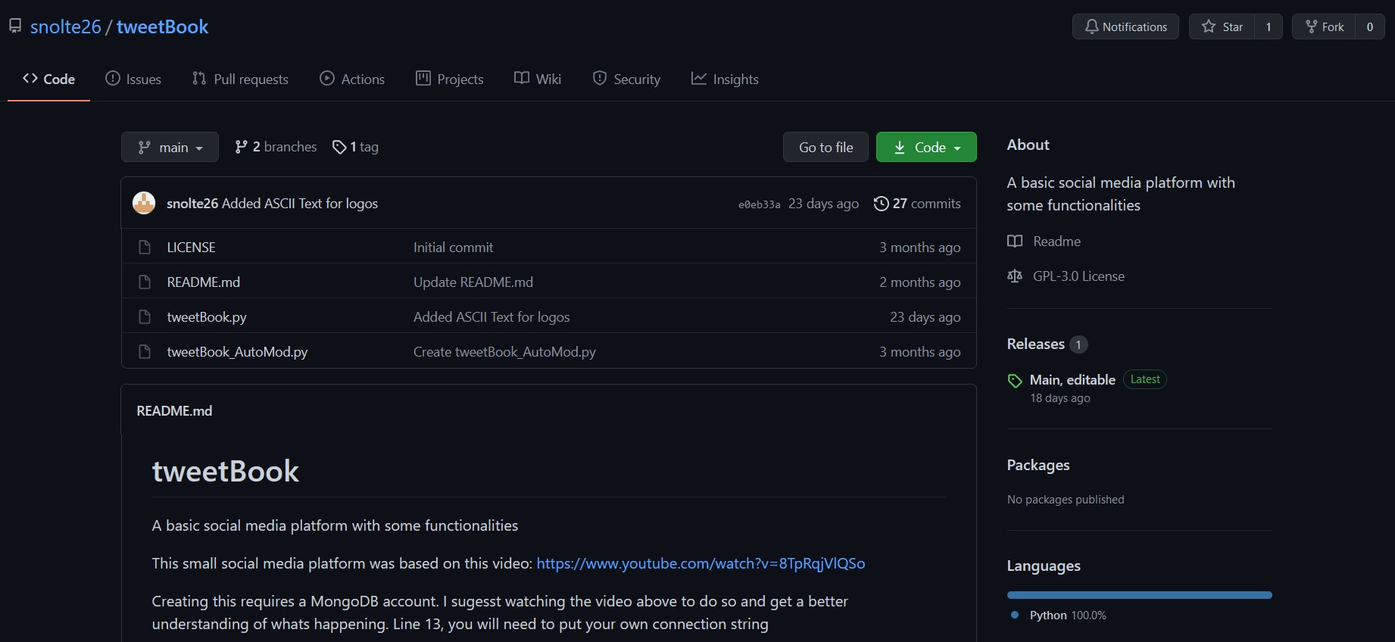Screen dimensions: 1395x642
Task: Click the 'No packages published' text
Action: click(x=1066, y=500)
